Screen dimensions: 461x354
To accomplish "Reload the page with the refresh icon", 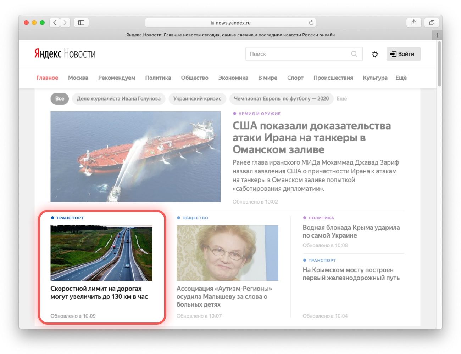I will click(311, 23).
